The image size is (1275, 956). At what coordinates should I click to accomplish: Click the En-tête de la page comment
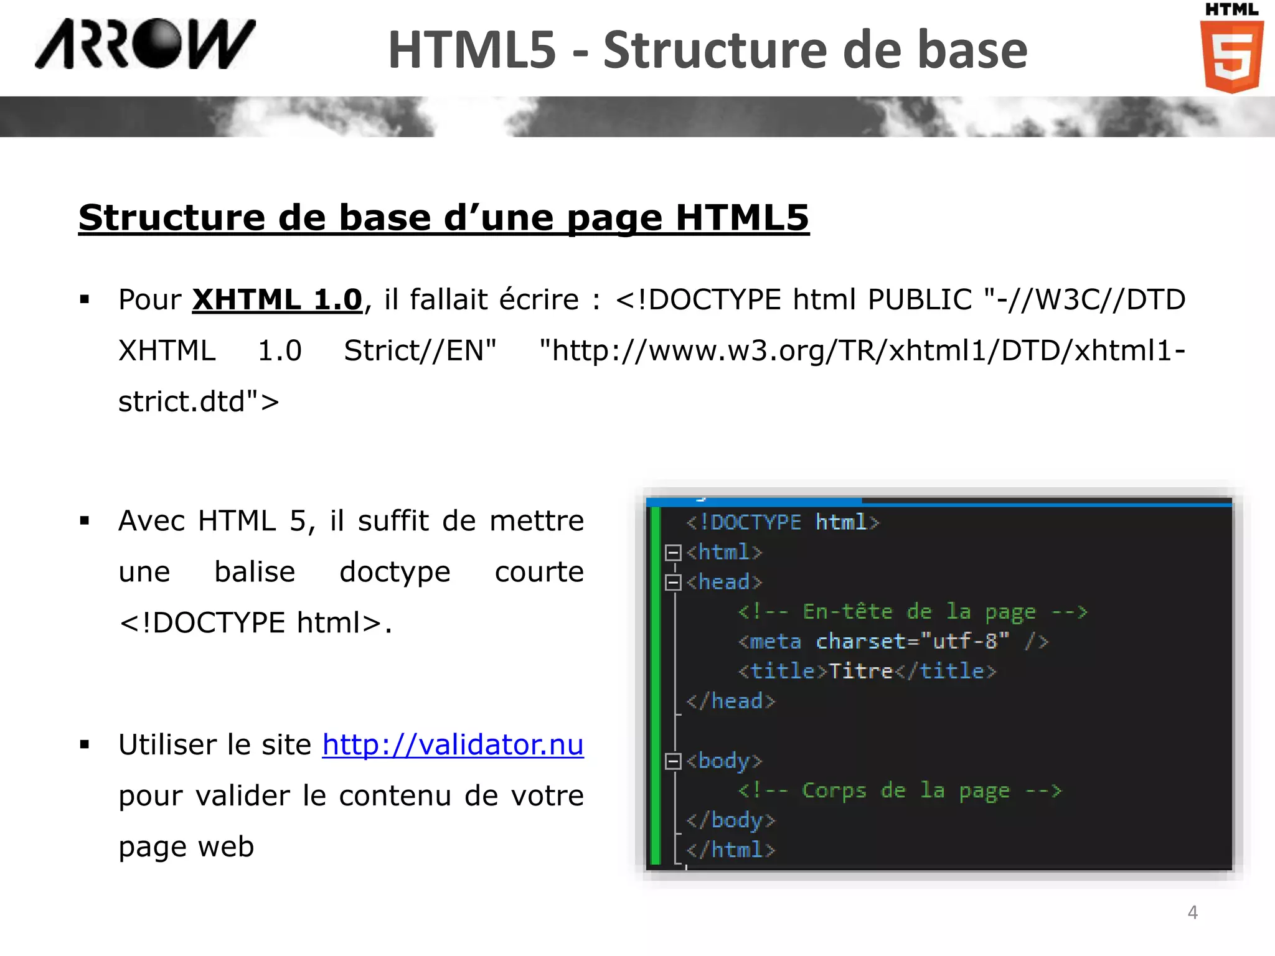912,612
